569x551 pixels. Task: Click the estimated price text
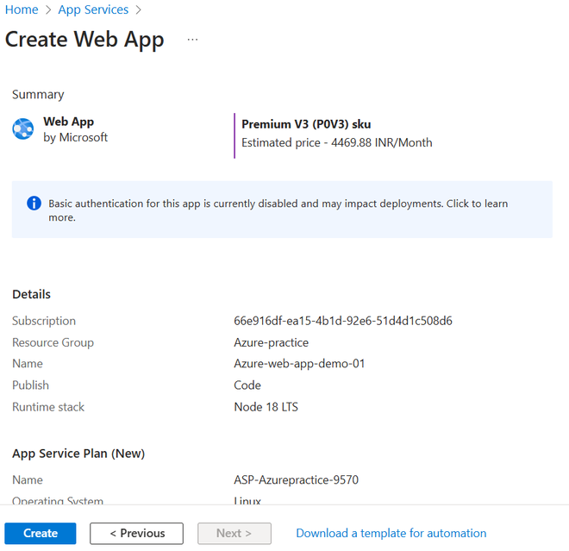pyautogui.click(x=336, y=142)
